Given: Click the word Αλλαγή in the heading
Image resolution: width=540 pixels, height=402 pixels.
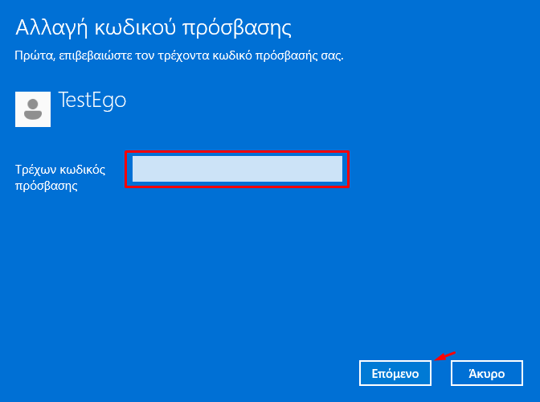Looking at the screenshot, I should tap(51, 28).
